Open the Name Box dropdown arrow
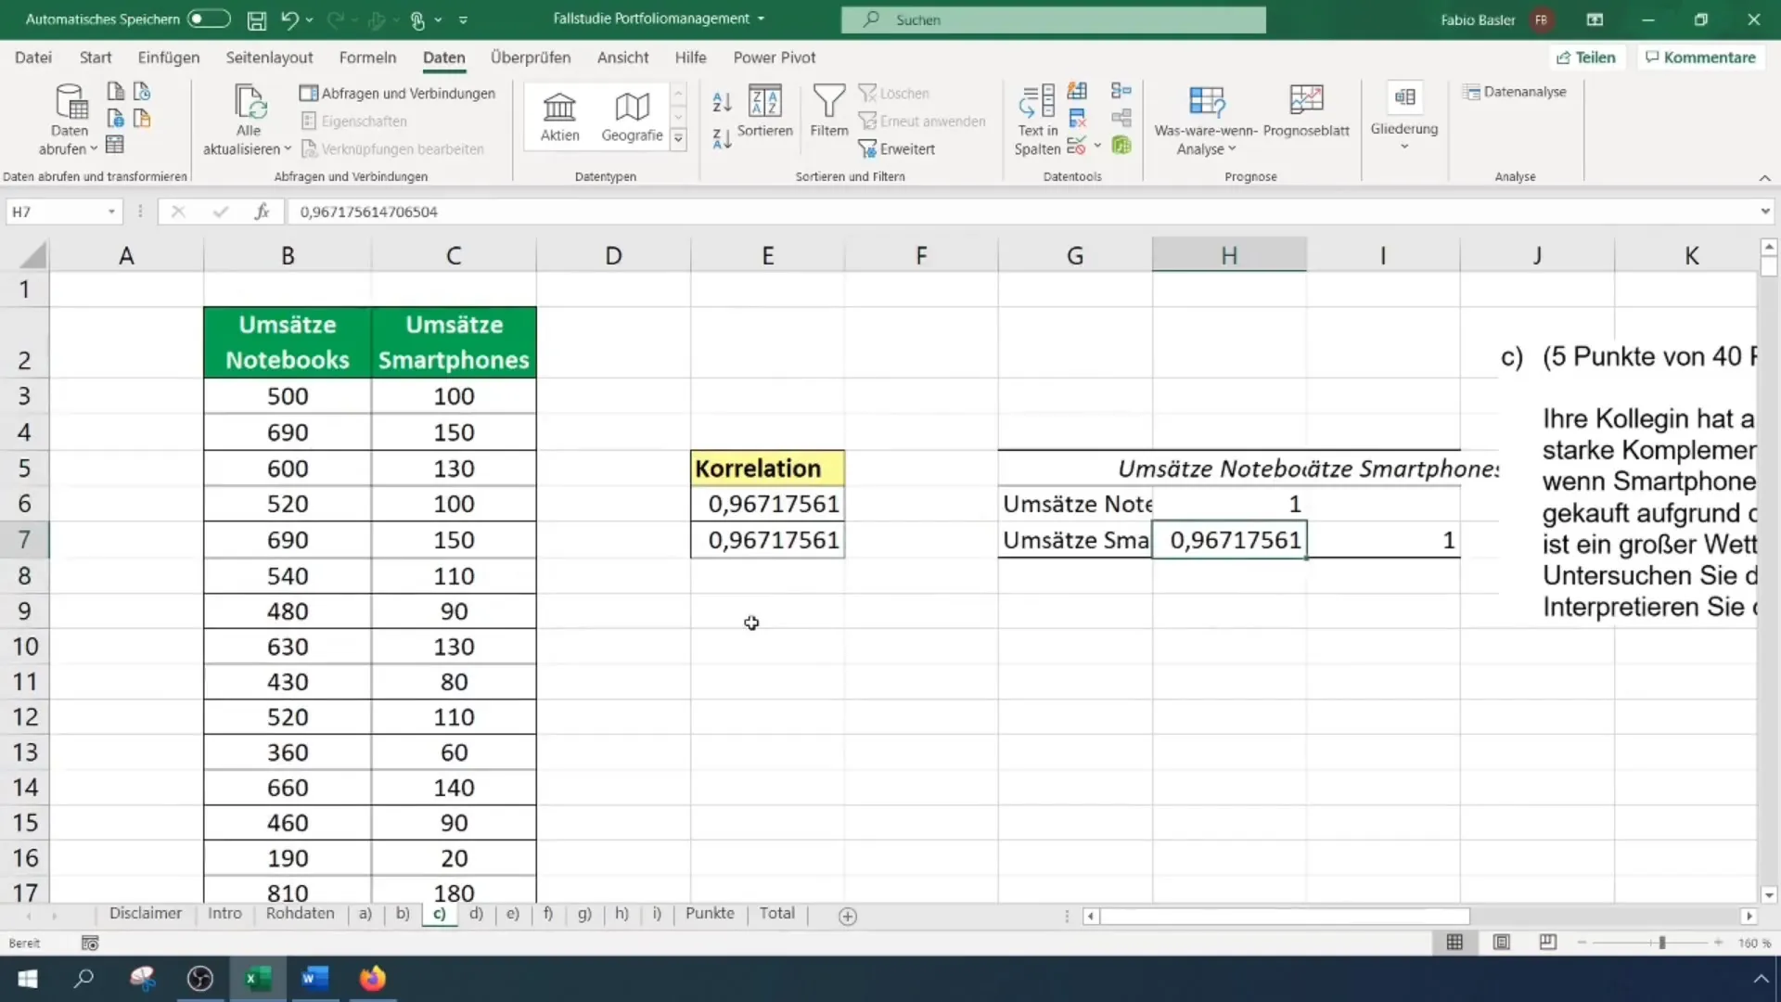This screenshot has height=1002, width=1781. (111, 212)
